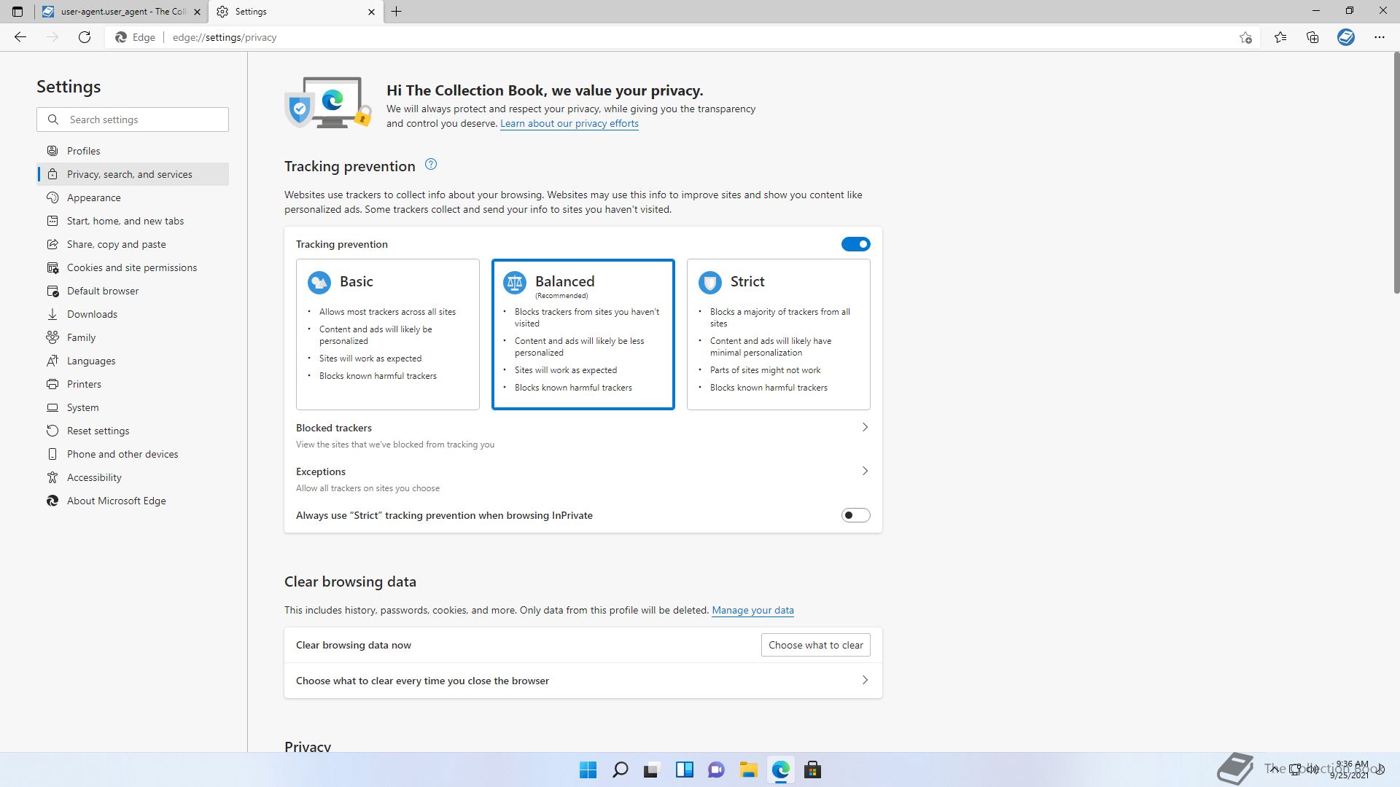Open Default browser settings
Viewport: 1400px width, 787px height.
click(133, 291)
